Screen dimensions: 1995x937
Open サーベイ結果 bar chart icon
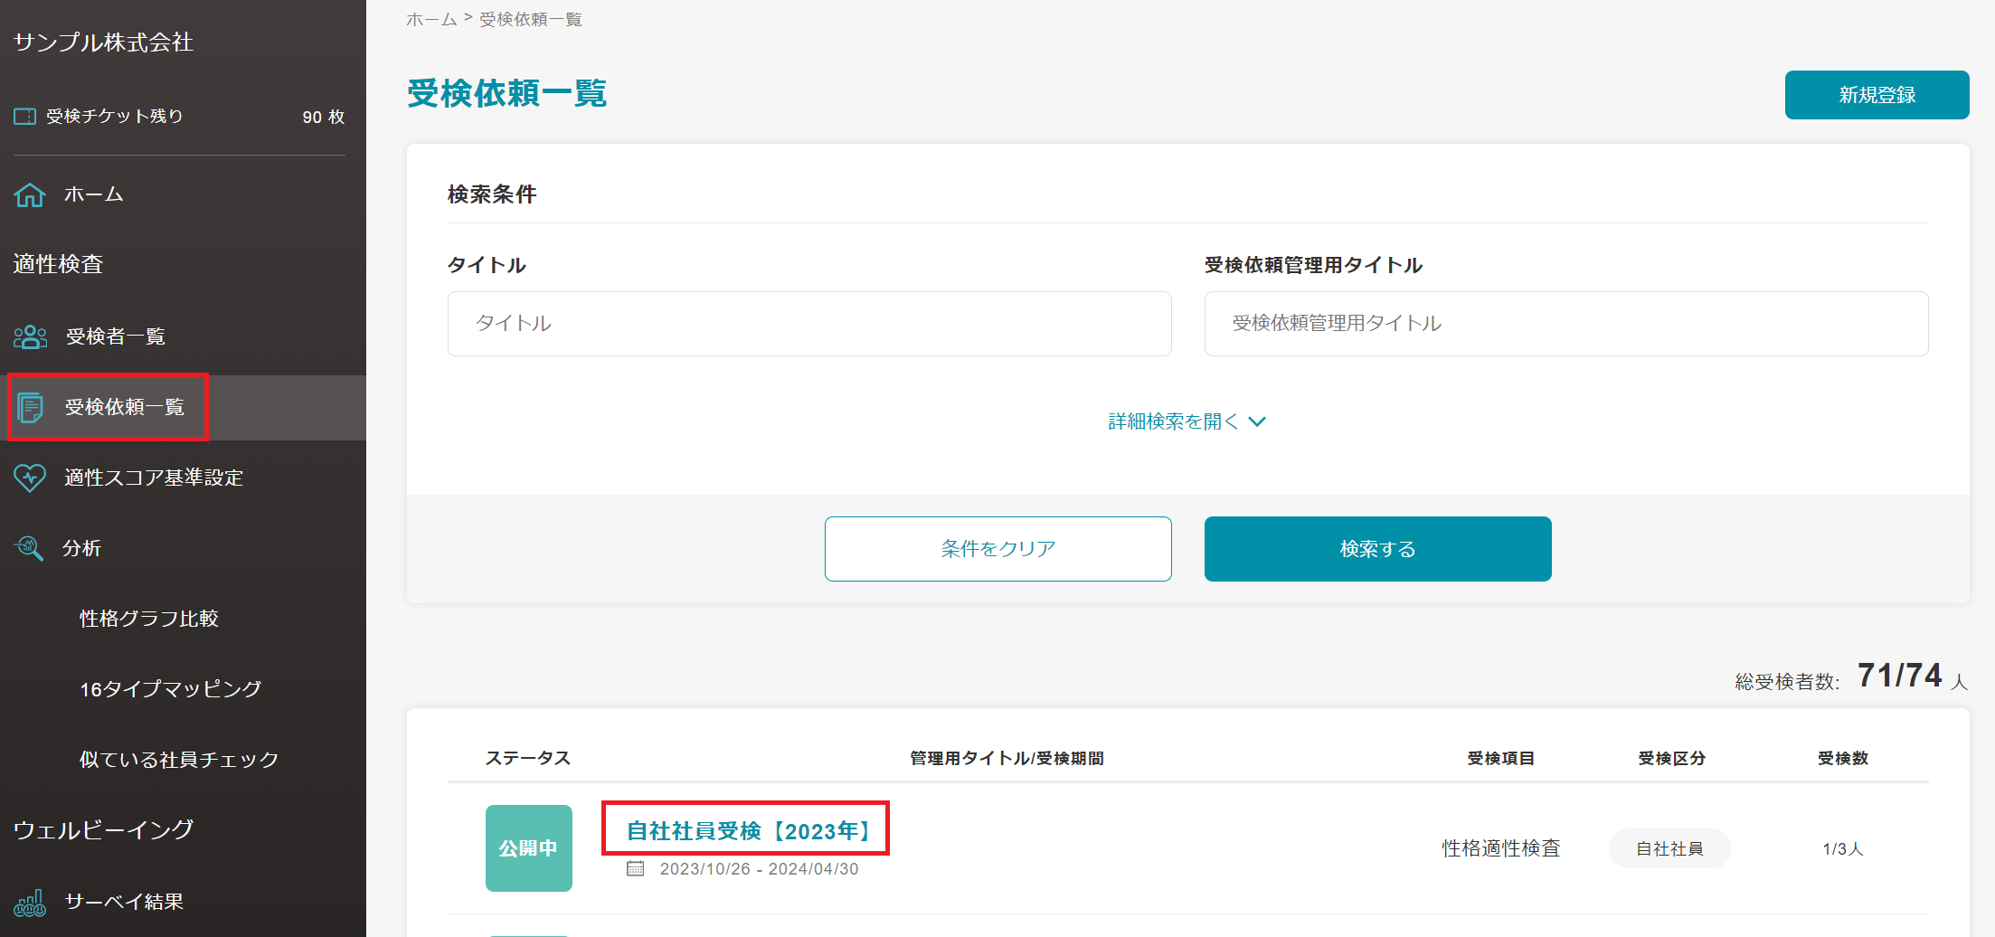[x=30, y=902]
